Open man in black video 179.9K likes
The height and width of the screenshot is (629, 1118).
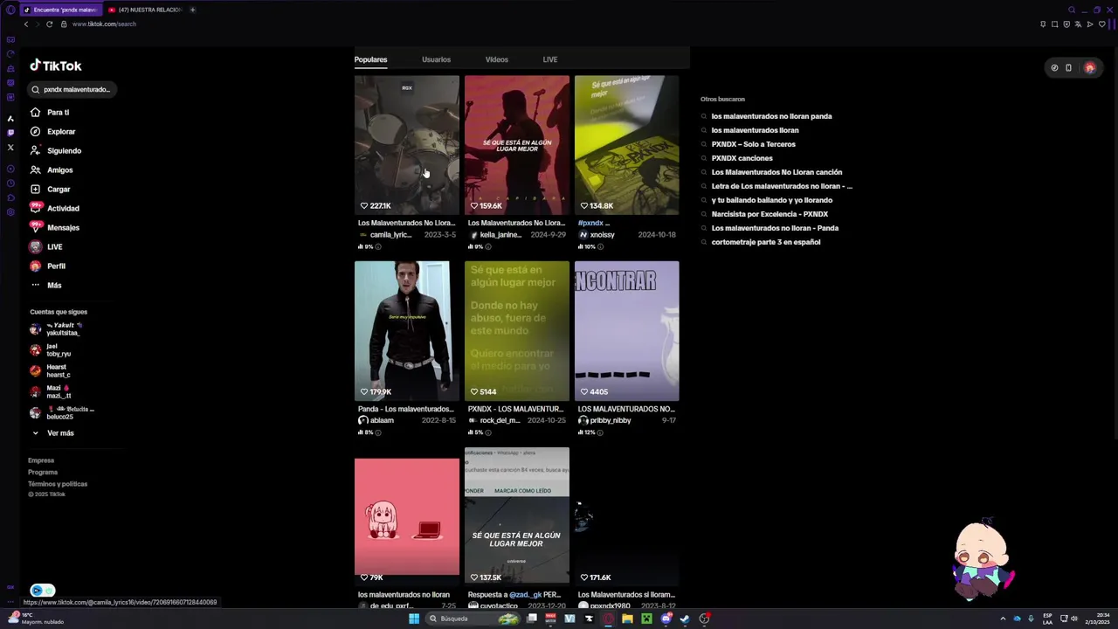pyautogui.click(x=407, y=331)
